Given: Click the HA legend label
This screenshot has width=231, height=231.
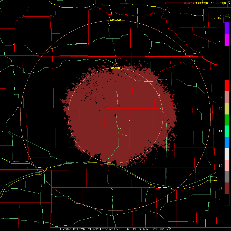Looking at the screenshot, I should coord(220,86).
